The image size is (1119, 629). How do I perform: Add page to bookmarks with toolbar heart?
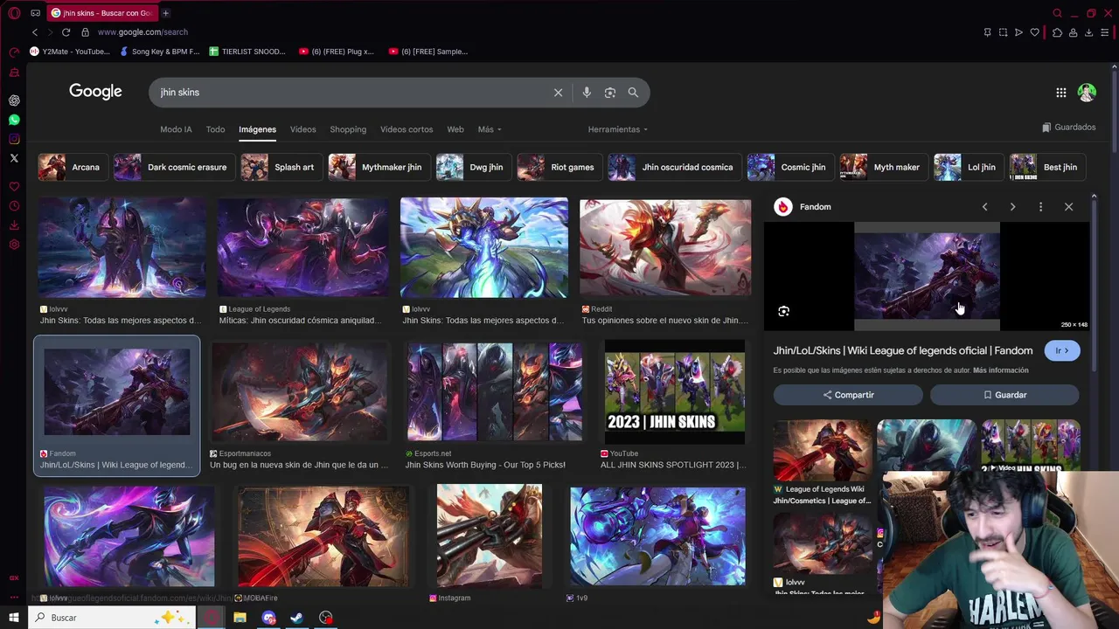tap(1034, 32)
